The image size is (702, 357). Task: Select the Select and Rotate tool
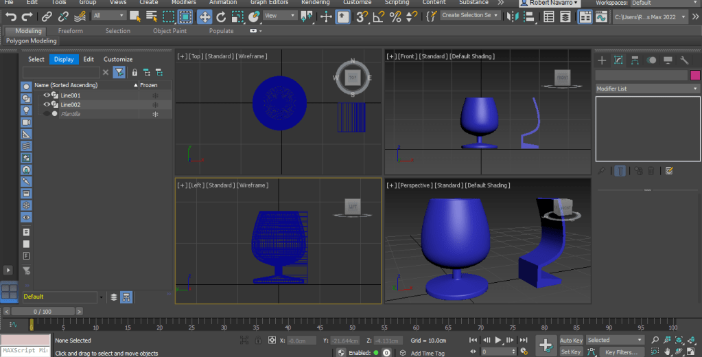(x=221, y=16)
